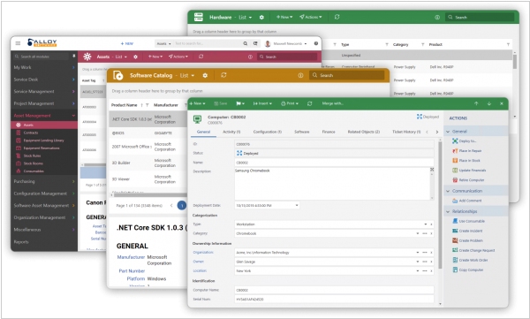Show info icon in Assets toolbar
530x319 pixels.
coord(250,57)
